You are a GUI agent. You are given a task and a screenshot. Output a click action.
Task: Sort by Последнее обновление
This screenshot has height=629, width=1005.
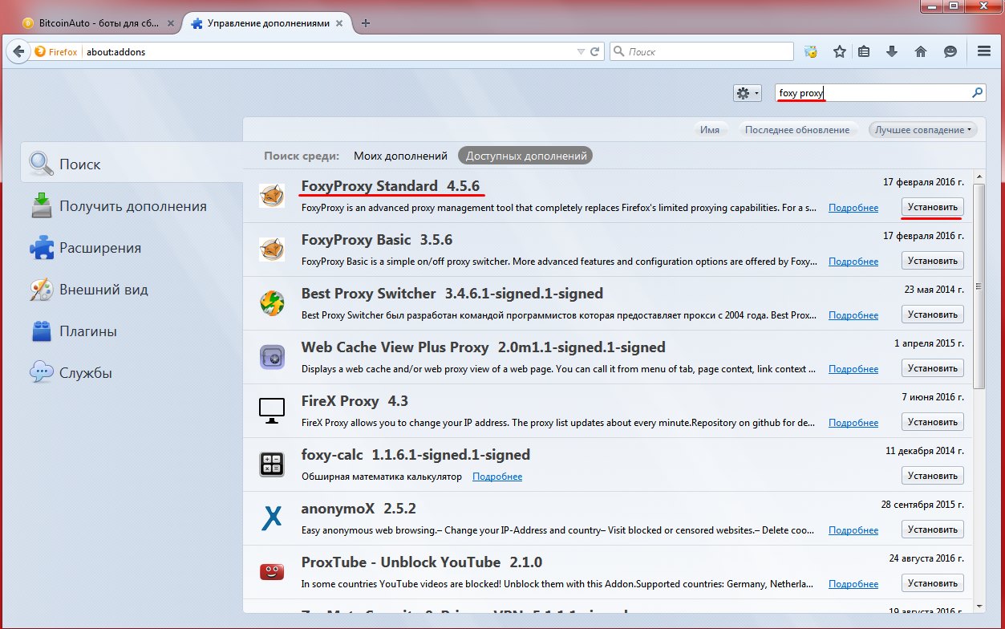coord(797,129)
